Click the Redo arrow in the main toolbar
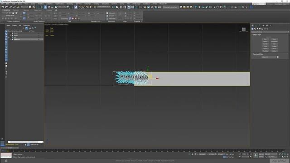 [6, 7]
